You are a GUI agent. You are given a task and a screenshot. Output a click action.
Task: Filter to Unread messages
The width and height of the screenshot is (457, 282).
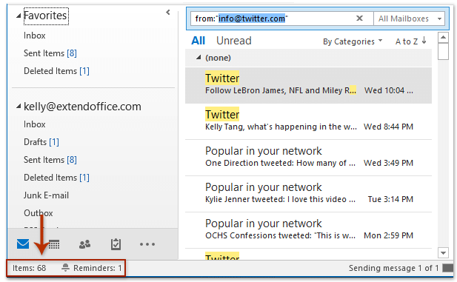coord(234,41)
